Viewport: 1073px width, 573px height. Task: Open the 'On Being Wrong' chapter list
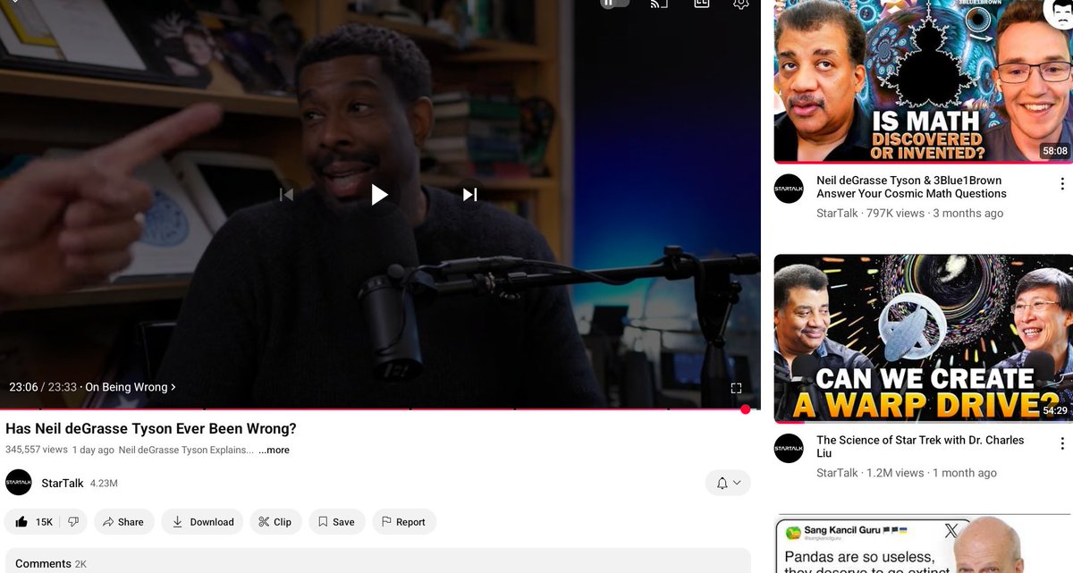(x=131, y=387)
